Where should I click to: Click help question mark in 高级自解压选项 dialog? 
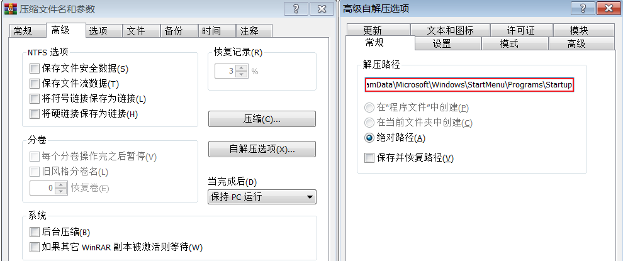(x=583, y=8)
